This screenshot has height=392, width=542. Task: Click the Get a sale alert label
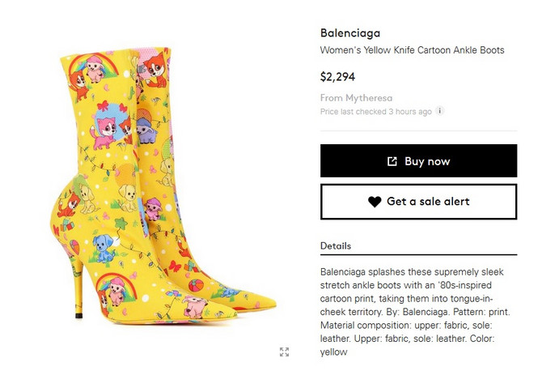click(x=428, y=202)
